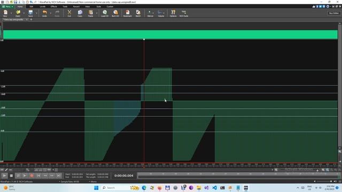Click the horizontal zoom in magnifier

click(323, 170)
